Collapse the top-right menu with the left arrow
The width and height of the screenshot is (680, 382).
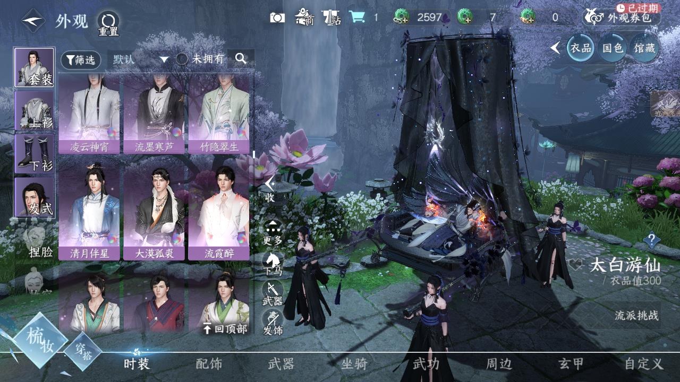click(x=555, y=48)
